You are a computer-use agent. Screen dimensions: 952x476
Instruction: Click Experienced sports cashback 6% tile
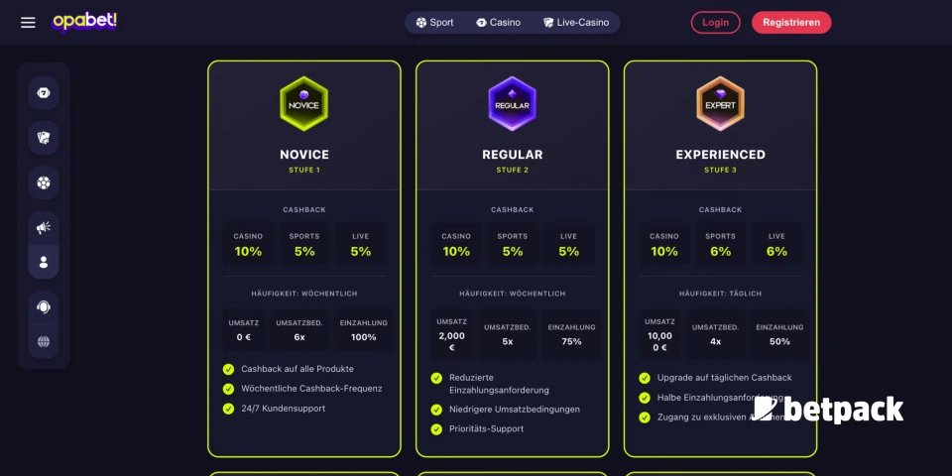pos(720,244)
